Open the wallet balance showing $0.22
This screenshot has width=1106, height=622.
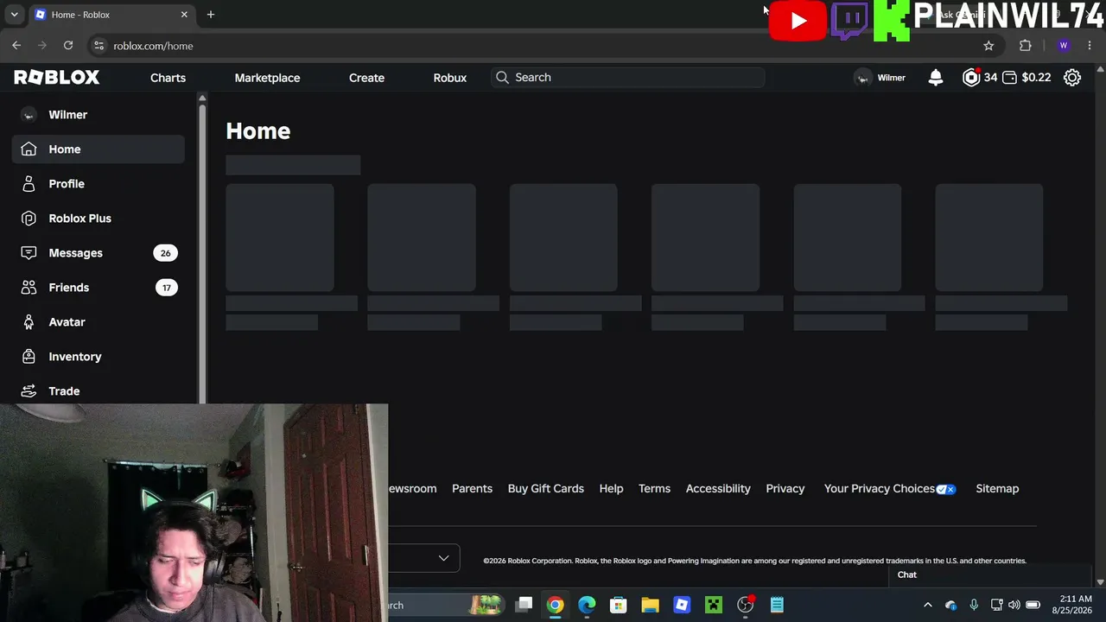(1027, 78)
